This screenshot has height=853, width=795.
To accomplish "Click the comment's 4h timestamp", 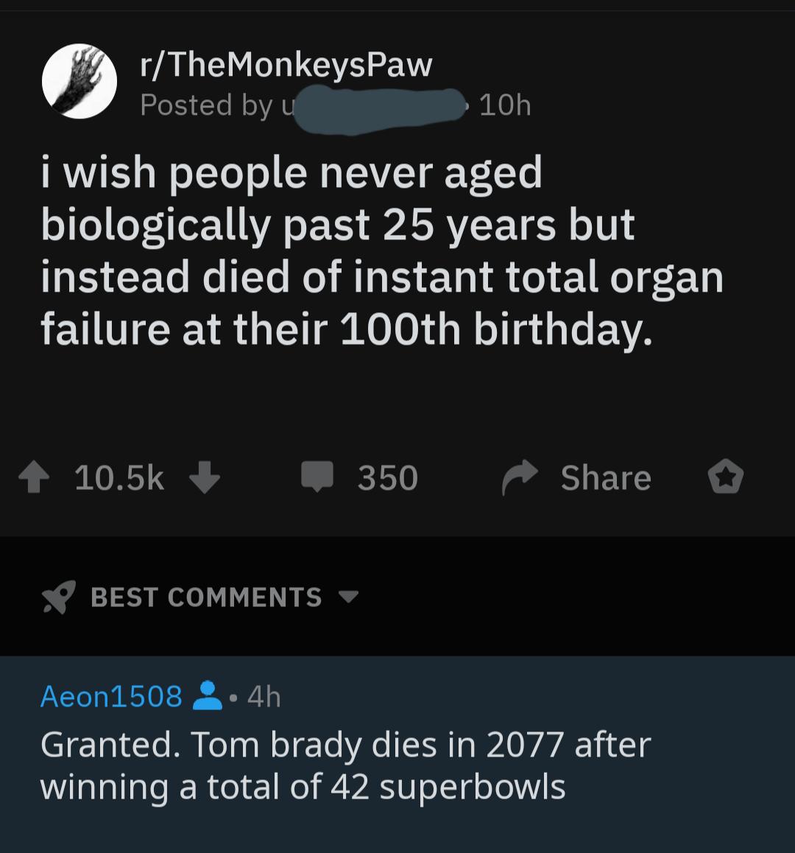I will (x=264, y=696).
